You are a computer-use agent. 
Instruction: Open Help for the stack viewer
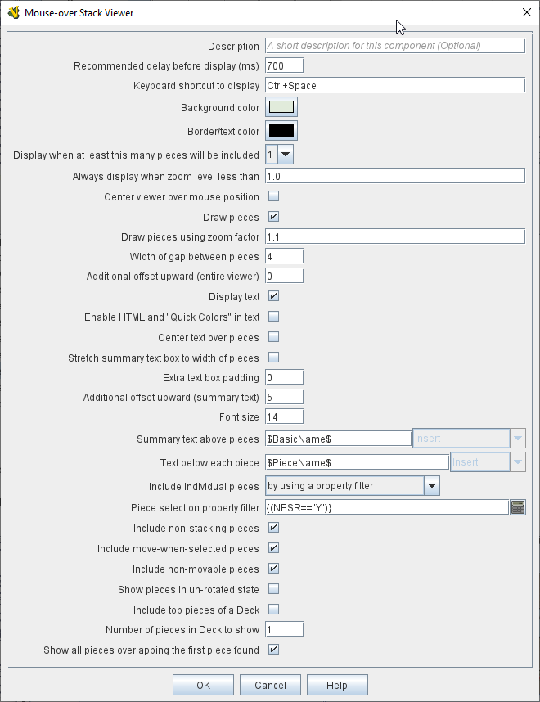(337, 685)
